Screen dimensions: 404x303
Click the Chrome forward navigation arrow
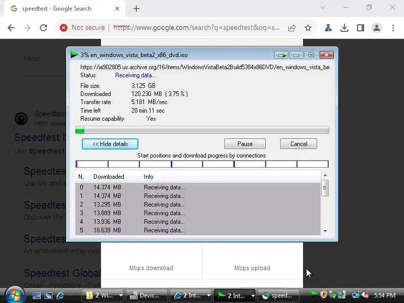pos(27,28)
